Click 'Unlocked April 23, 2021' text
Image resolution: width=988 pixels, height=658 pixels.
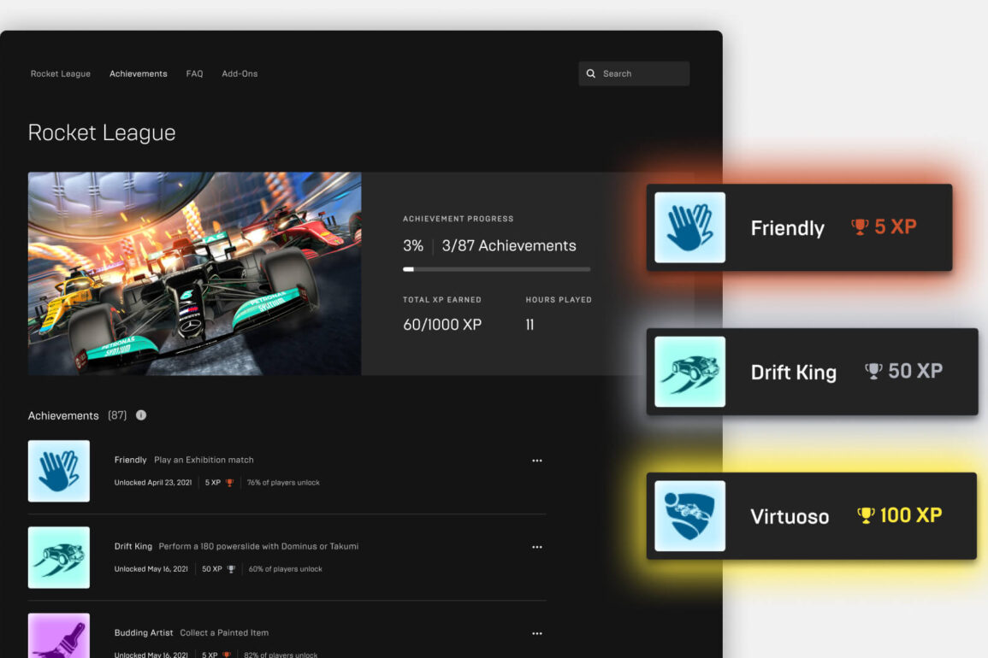(152, 482)
